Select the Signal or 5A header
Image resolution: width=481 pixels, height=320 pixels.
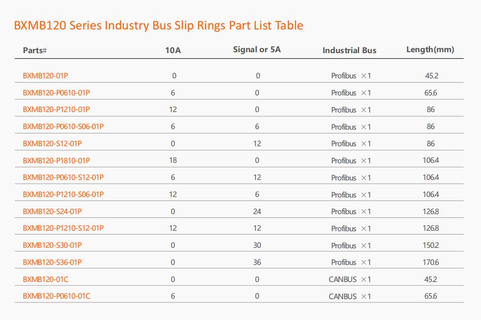[257, 49]
